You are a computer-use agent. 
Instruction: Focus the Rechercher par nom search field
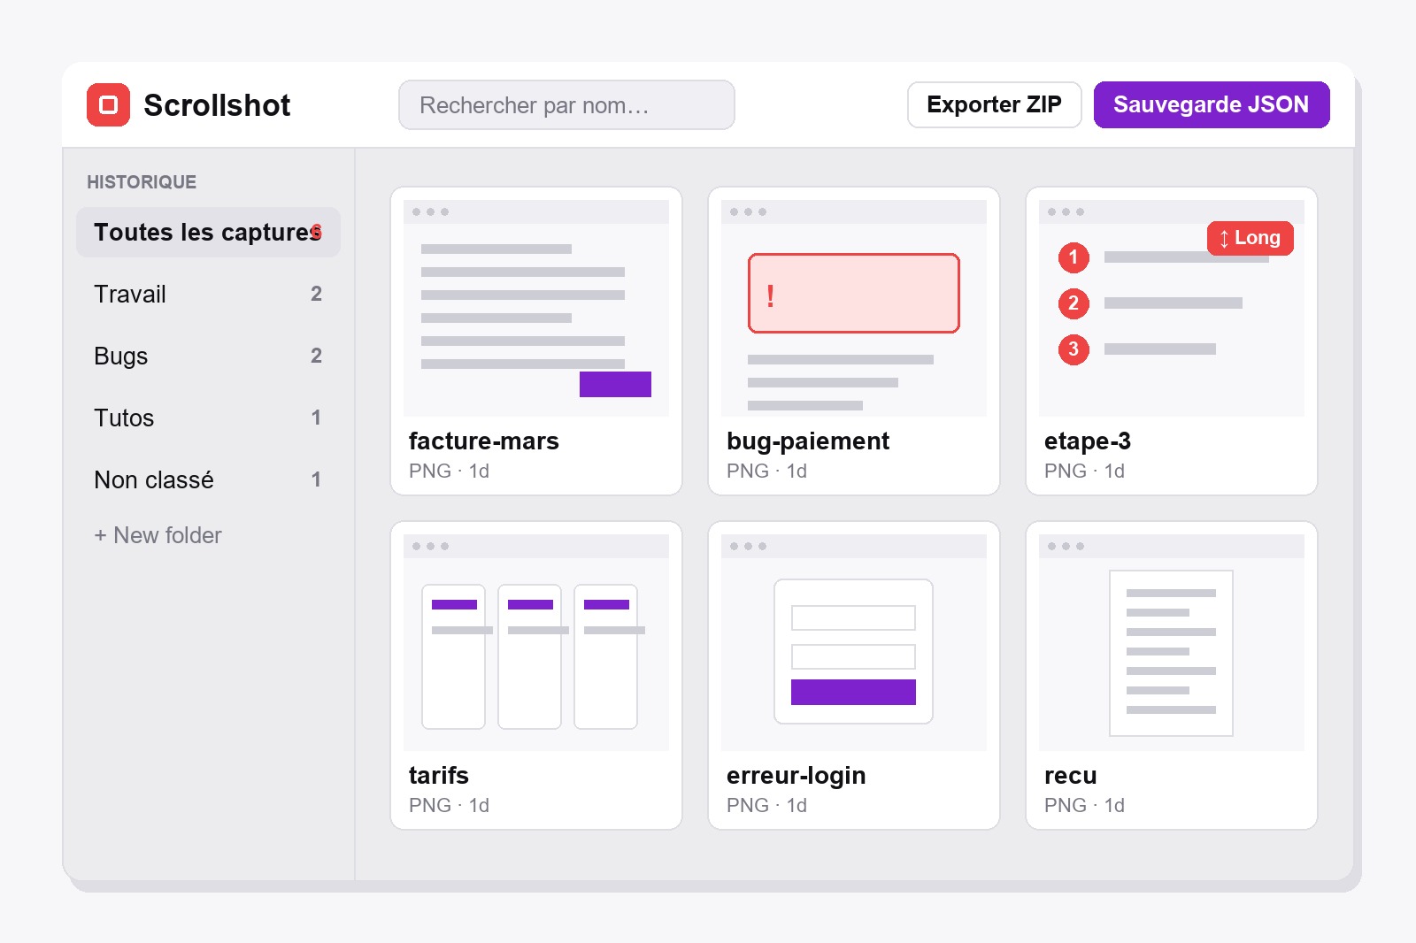[x=566, y=105]
